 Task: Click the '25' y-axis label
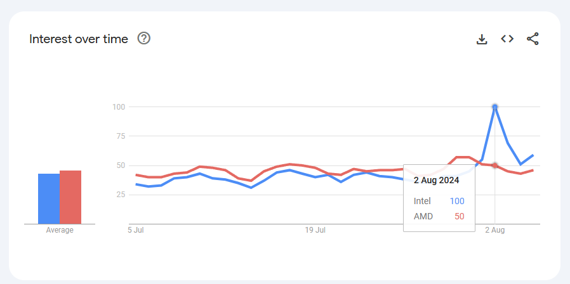coord(121,195)
